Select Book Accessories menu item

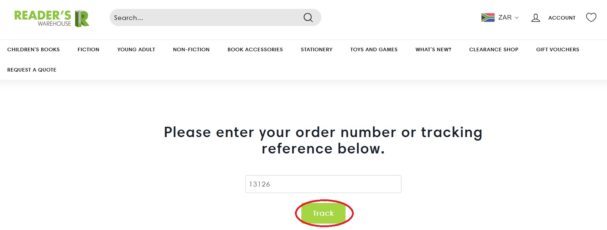tap(255, 49)
